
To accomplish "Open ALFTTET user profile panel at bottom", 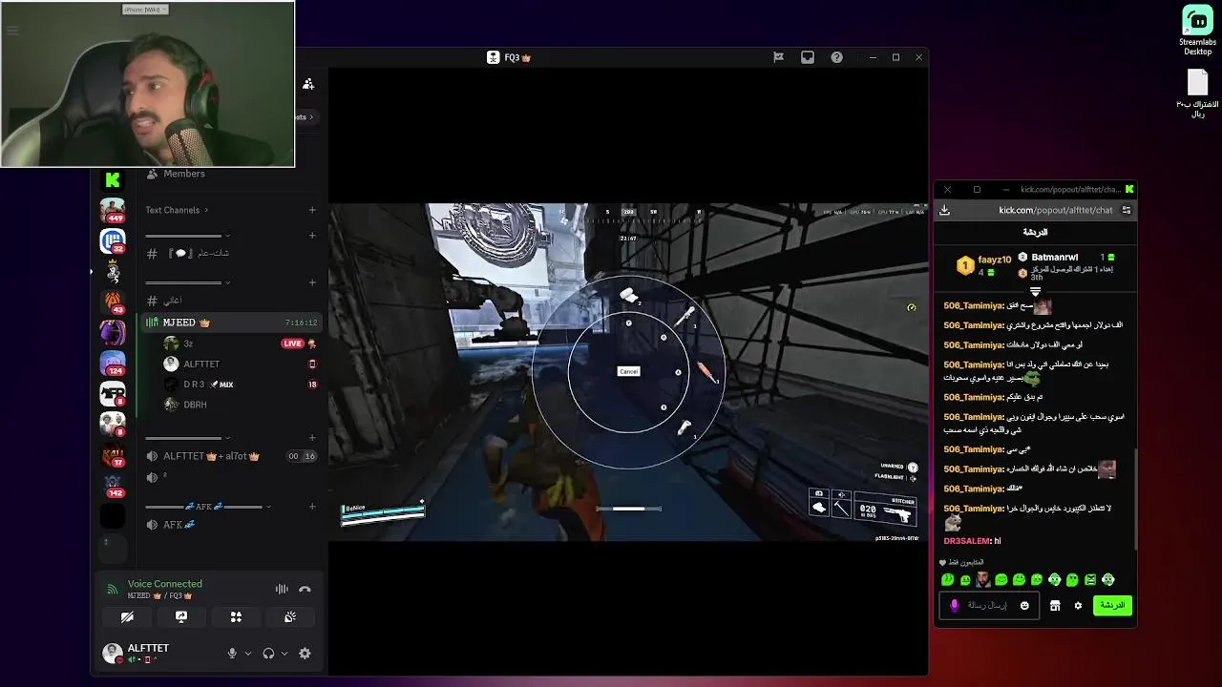I will [149, 654].
